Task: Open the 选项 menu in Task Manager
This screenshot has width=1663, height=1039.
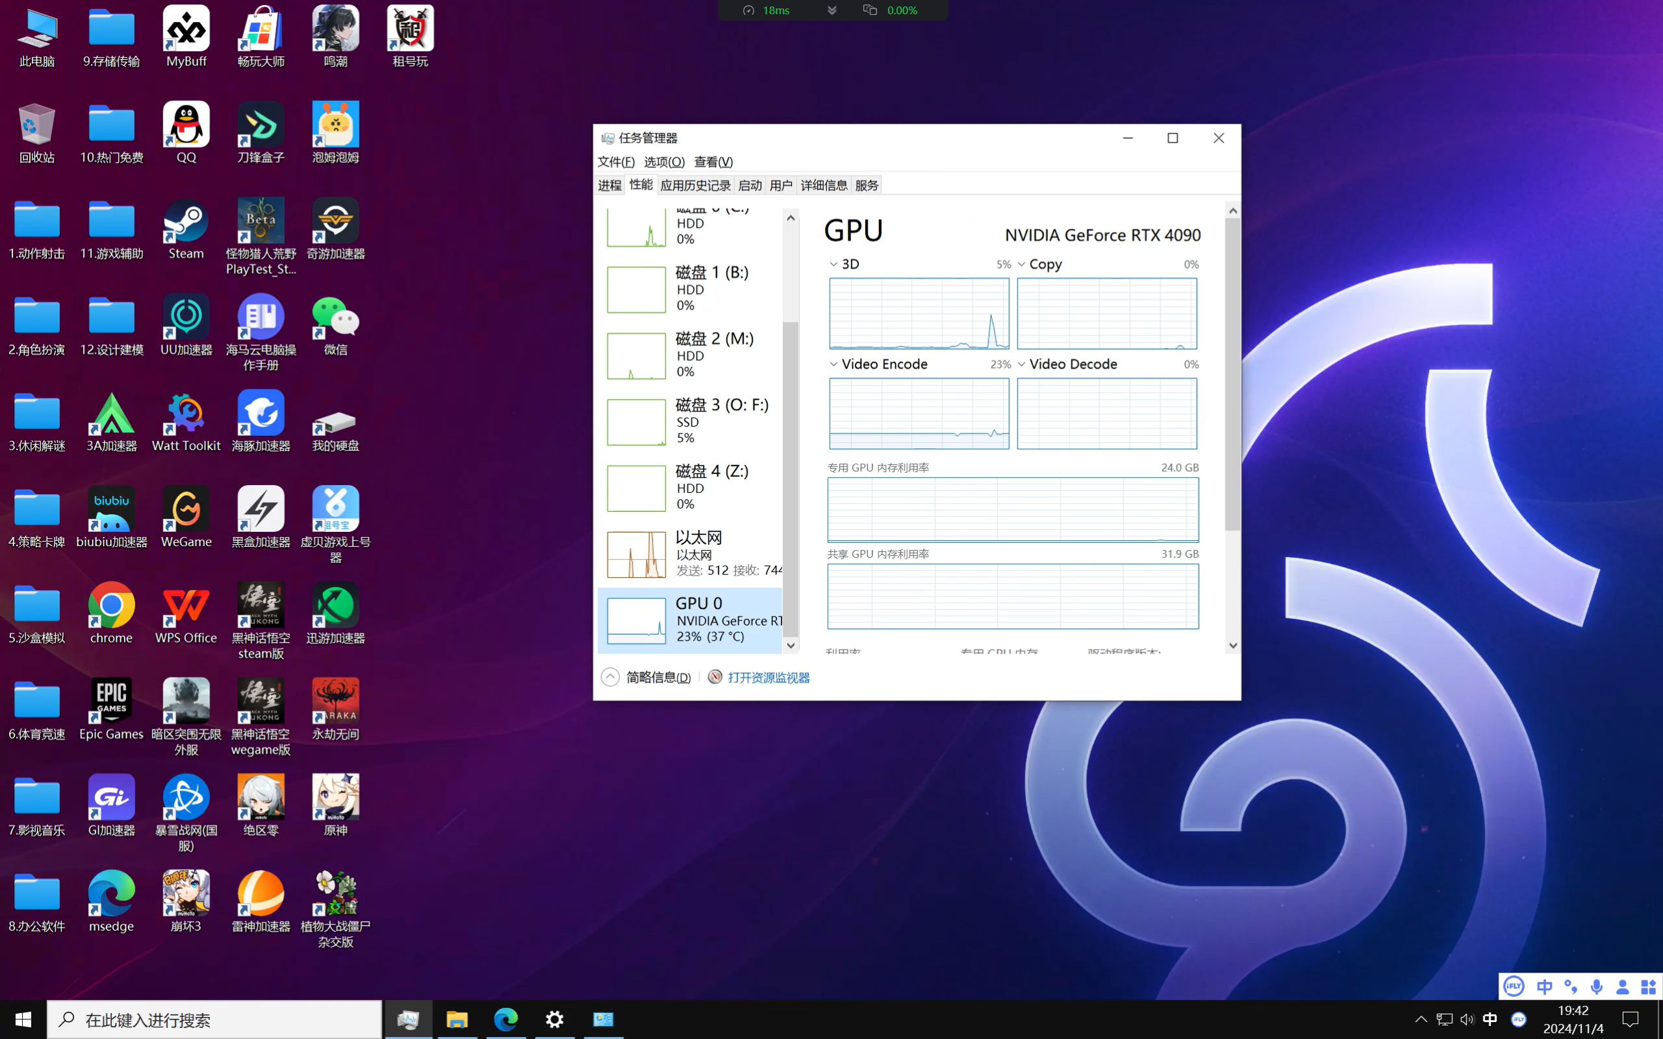Action: [664, 162]
